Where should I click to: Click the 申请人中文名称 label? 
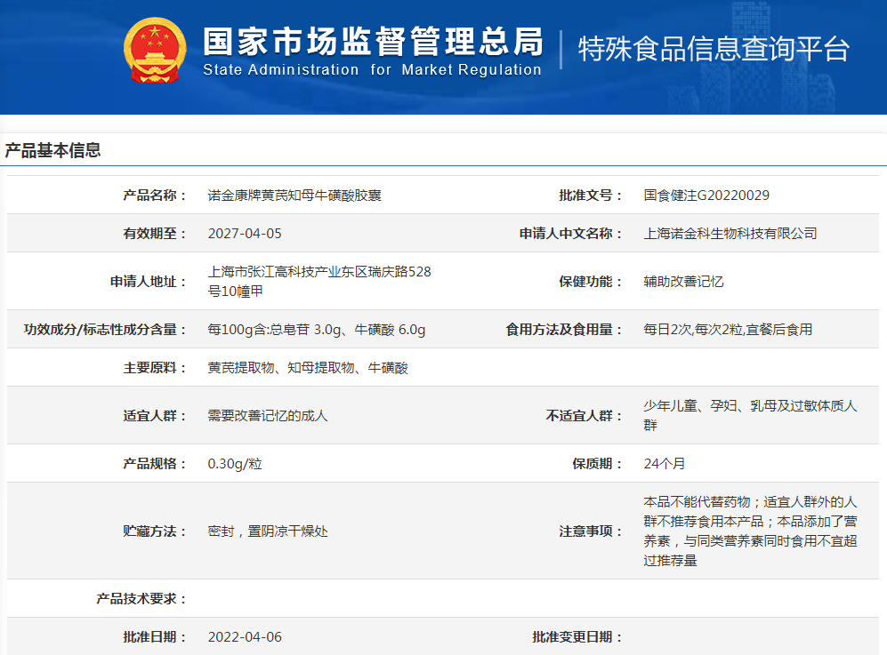(571, 234)
